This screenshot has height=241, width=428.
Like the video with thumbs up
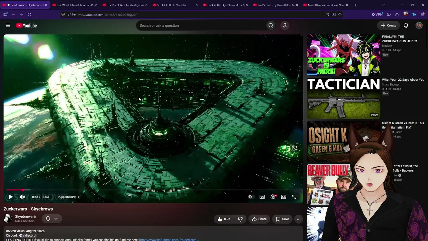(224, 219)
